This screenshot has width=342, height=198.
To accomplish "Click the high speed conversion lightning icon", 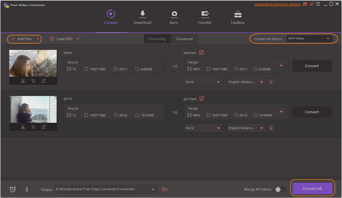I will tap(27, 189).
